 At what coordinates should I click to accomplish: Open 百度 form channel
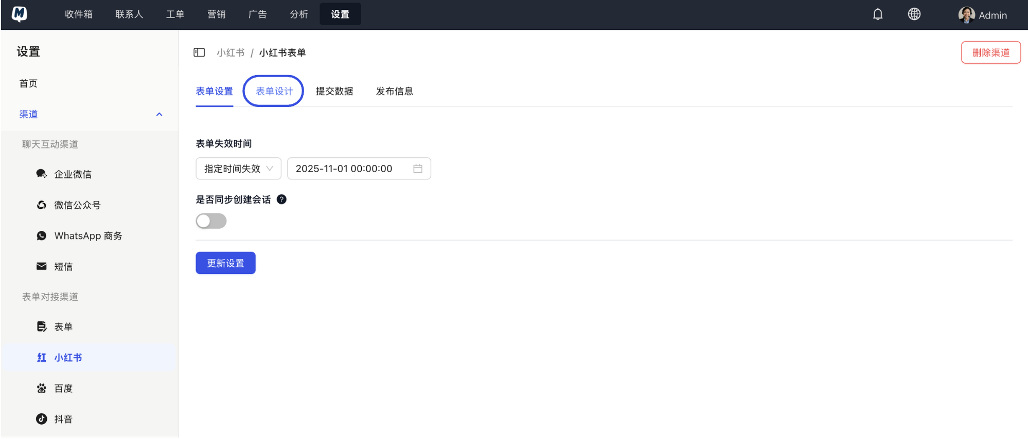click(x=63, y=388)
